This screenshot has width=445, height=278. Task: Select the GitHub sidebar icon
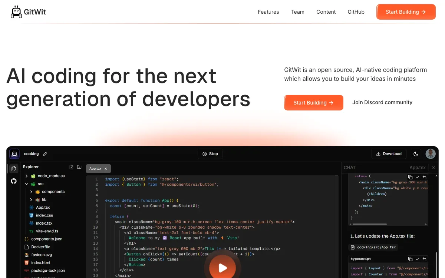click(14, 181)
